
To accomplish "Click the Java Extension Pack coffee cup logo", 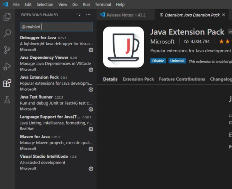I will (123, 47).
